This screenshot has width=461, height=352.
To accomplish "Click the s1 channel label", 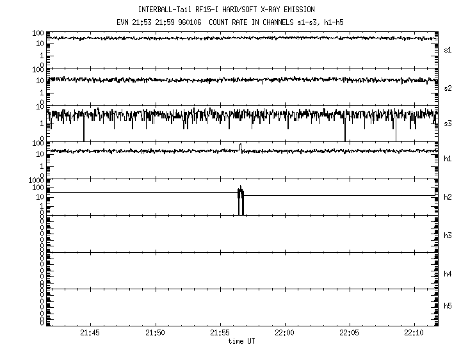I will 448,49.
